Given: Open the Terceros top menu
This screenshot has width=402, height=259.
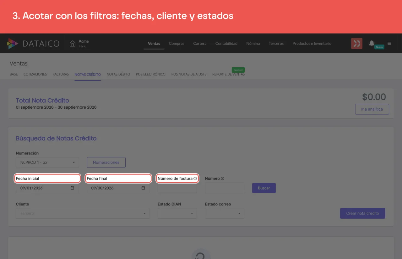Looking at the screenshot, I should [276, 44].
